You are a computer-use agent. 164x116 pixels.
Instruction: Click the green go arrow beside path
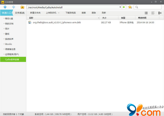pos(124,7)
